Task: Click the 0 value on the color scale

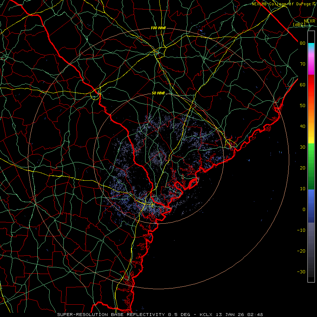Action: click(304, 210)
